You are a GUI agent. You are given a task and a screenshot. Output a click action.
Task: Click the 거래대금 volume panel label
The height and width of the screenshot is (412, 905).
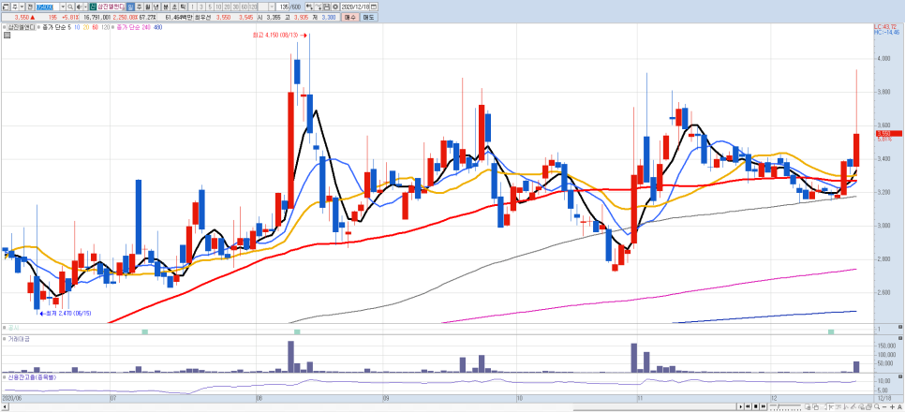click(19, 339)
